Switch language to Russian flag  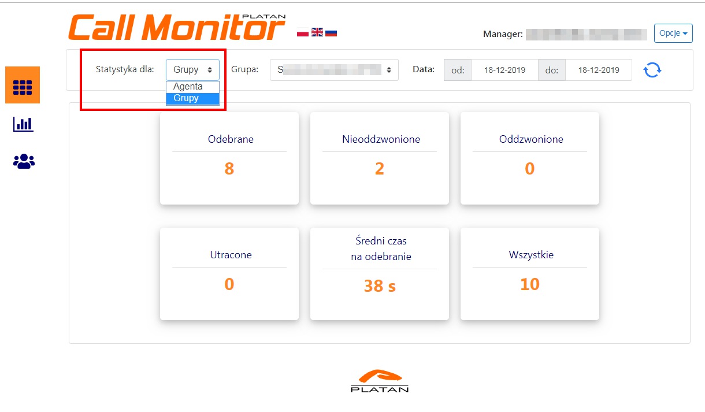(x=331, y=32)
